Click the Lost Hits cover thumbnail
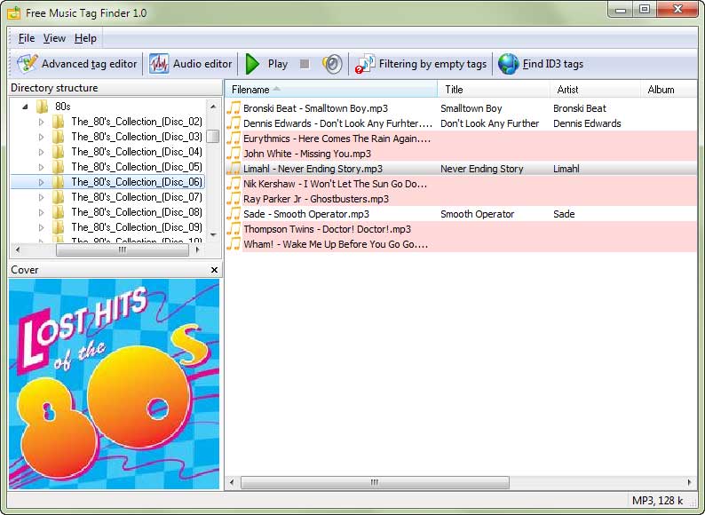Image resolution: width=705 pixels, height=515 pixels. [x=115, y=384]
